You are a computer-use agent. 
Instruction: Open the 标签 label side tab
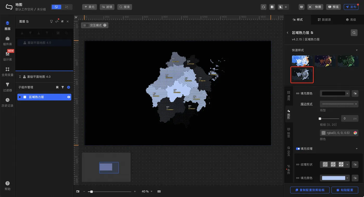[x=289, y=132]
